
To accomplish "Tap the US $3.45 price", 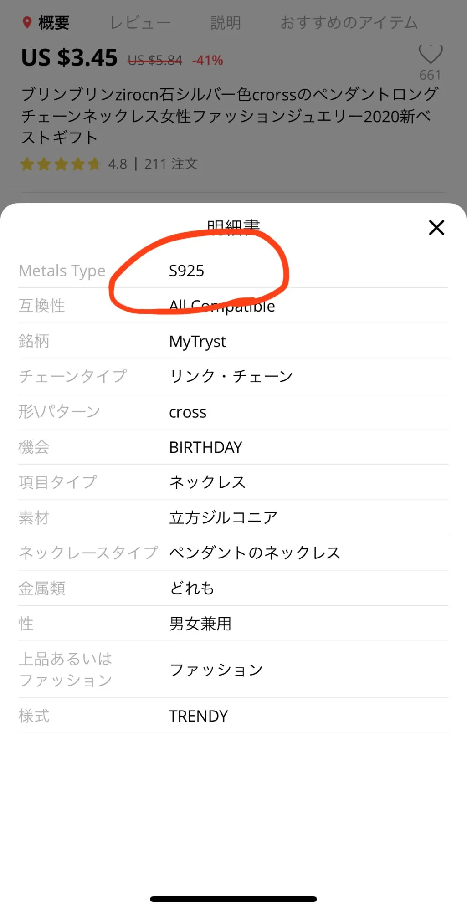I will click(x=69, y=58).
